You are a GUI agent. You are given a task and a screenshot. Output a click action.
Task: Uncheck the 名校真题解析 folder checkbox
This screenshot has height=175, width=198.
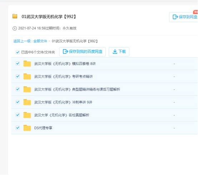(x=18, y=115)
